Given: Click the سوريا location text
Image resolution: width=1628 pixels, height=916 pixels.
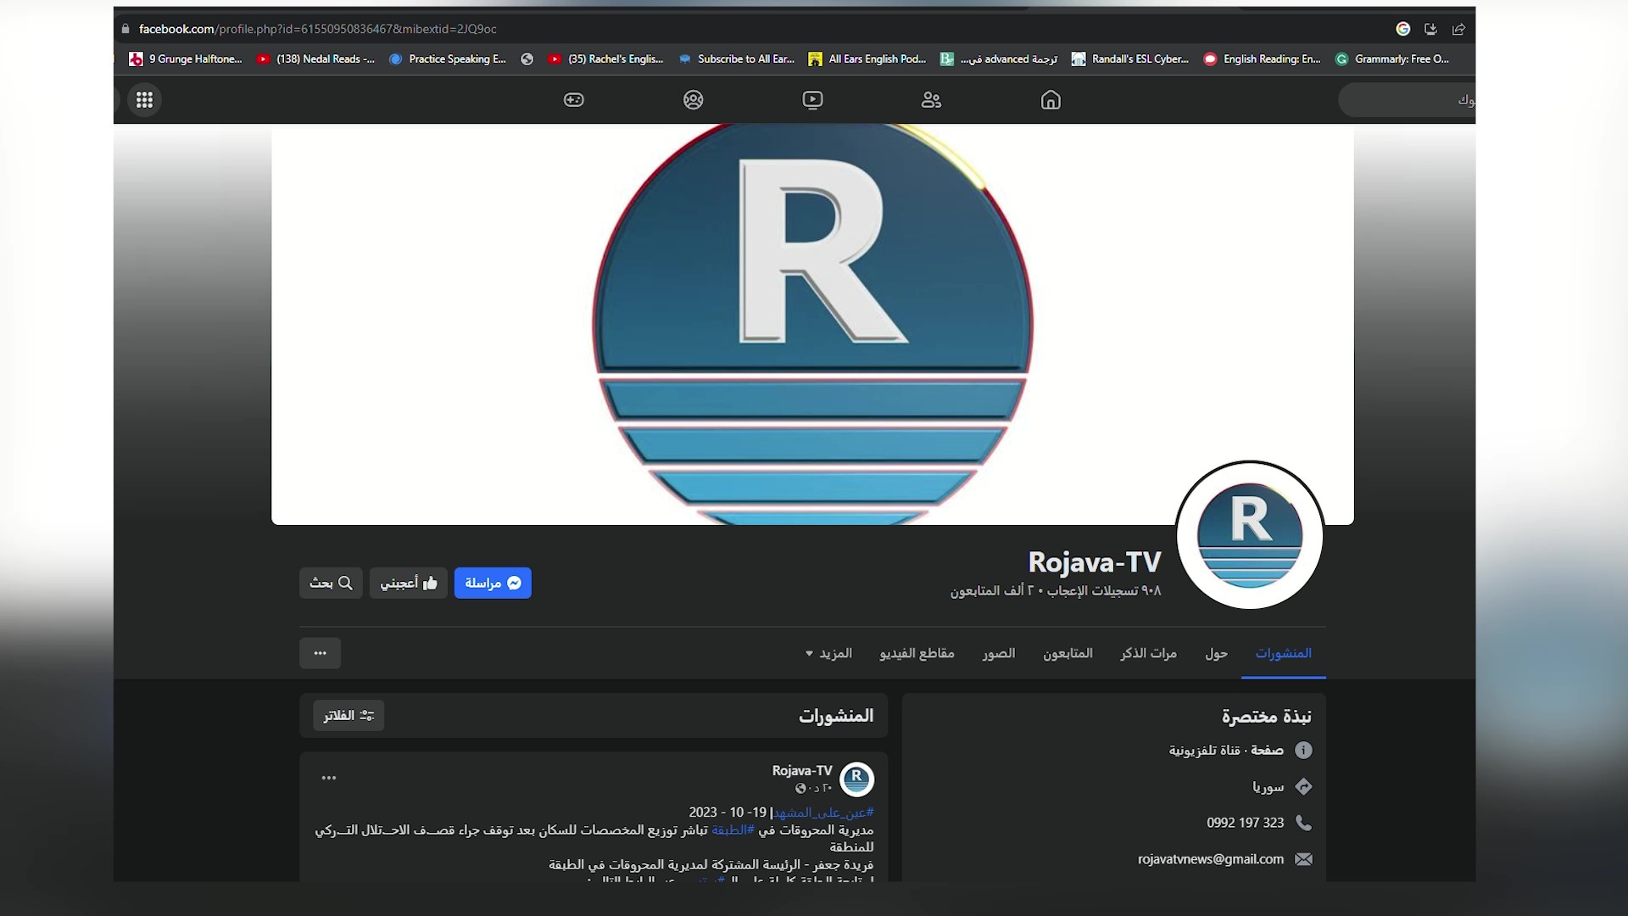Looking at the screenshot, I should (1268, 787).
